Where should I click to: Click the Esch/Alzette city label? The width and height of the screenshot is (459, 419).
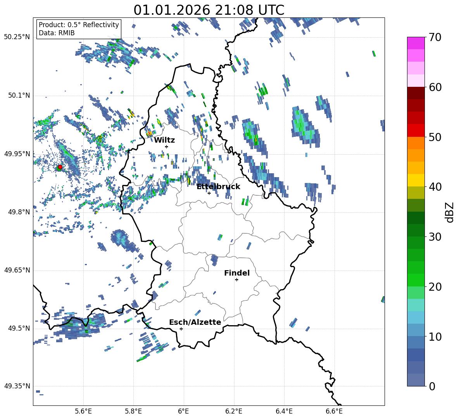(195, 322)
